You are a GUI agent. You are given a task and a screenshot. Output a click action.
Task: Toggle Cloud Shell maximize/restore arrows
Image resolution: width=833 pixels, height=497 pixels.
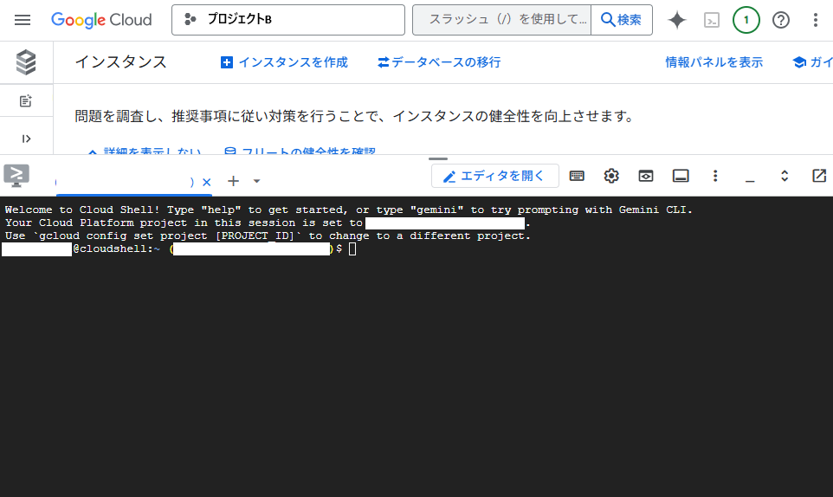[x=785, y=176]
